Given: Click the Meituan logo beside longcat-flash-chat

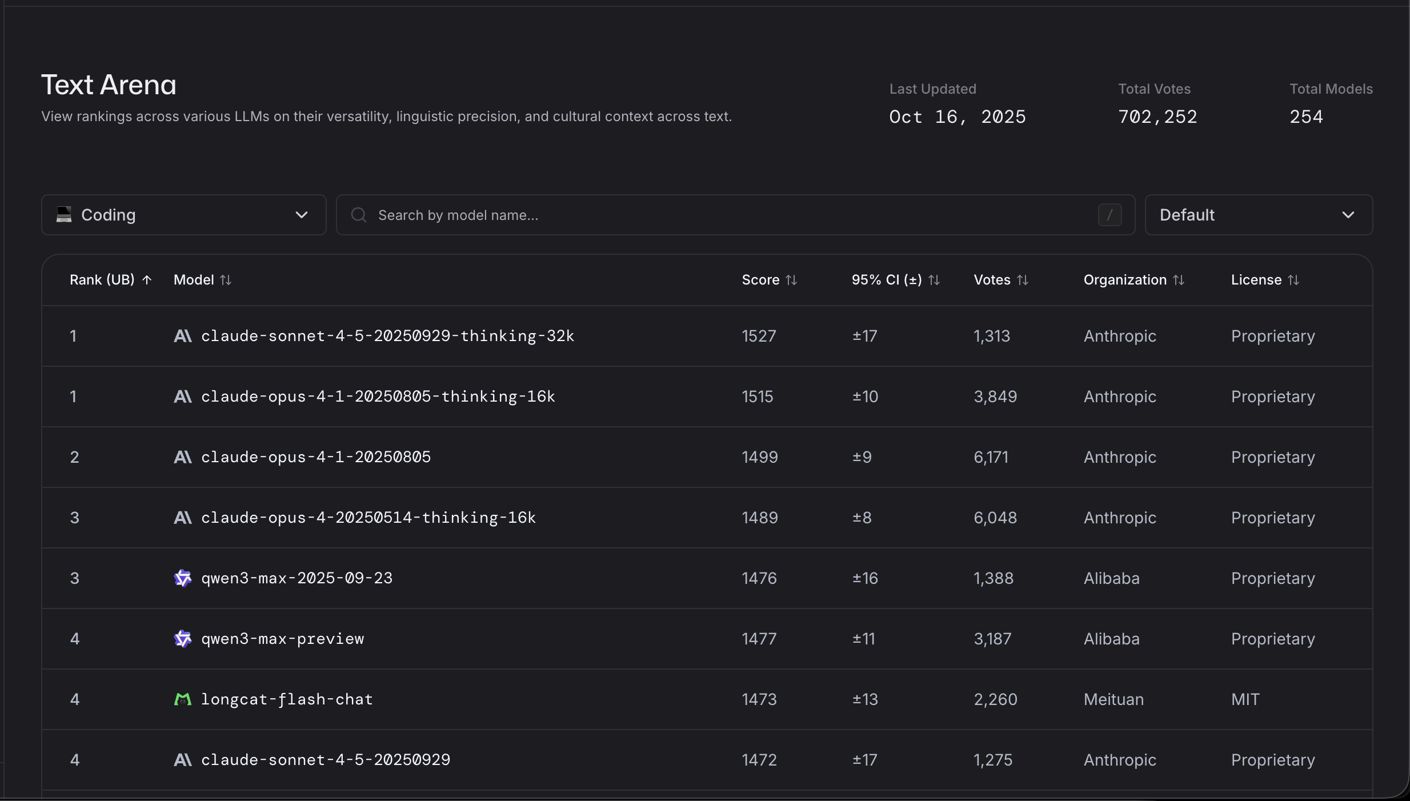Looking at the screenshot, I should click(182, 699).
